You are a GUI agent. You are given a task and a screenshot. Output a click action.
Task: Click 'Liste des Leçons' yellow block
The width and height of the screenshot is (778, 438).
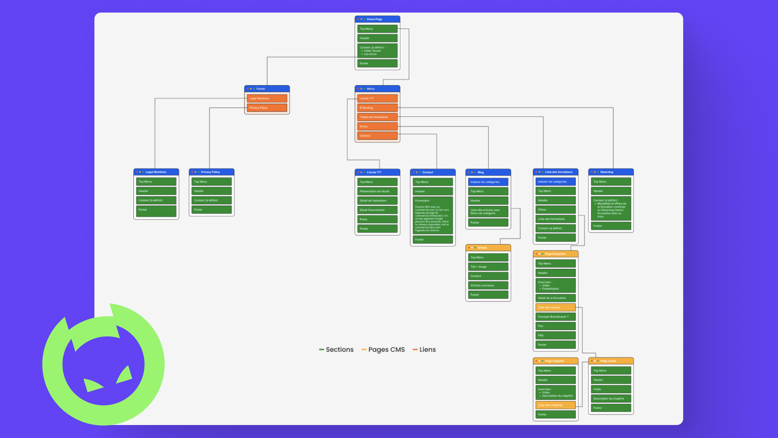coord(555,307)
